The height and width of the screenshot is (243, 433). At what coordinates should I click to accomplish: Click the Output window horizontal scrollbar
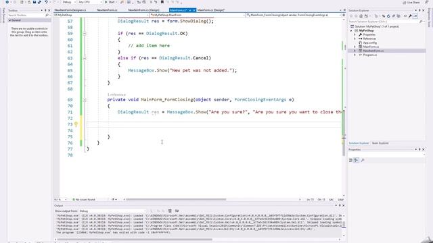pyautogui.click(x=135, y=240)
